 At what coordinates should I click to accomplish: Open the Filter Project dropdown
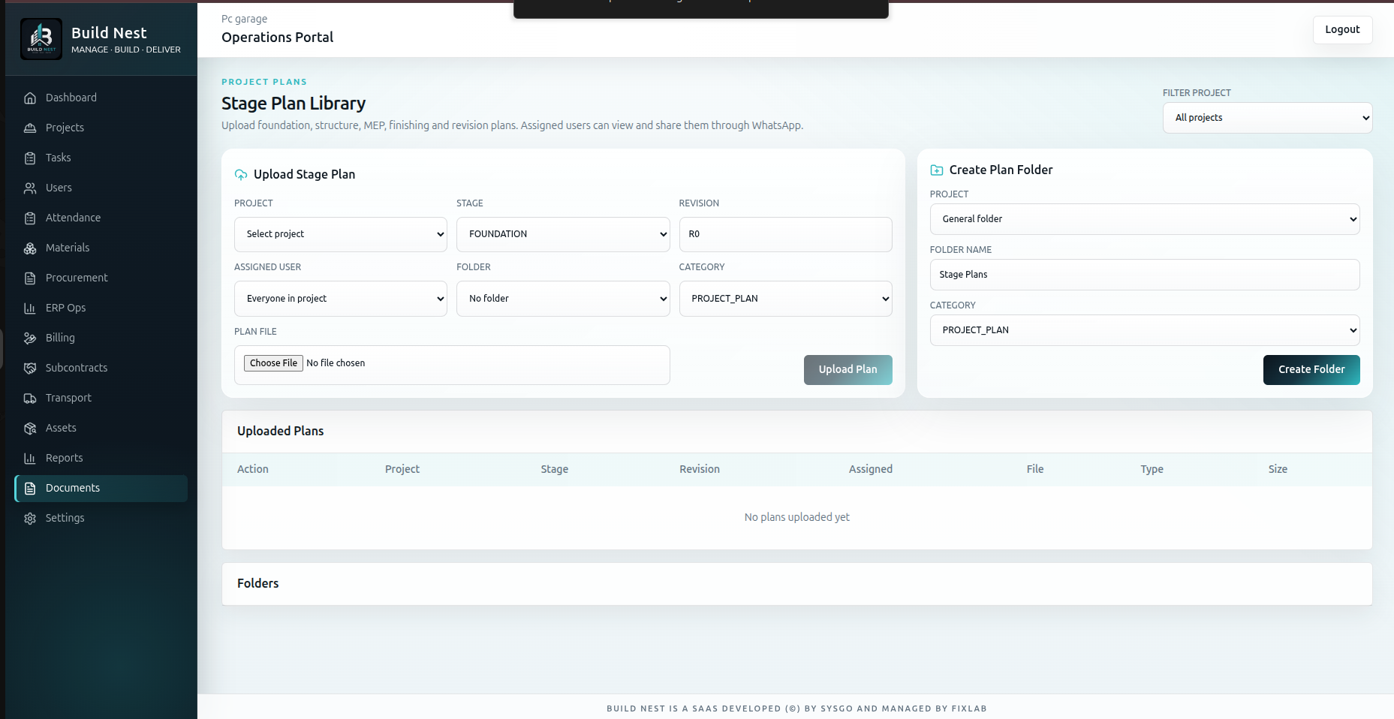click(1267, 118)
